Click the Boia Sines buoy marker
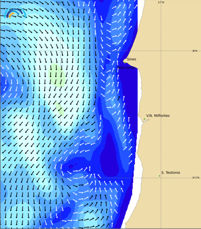 [x=115, y=71]
